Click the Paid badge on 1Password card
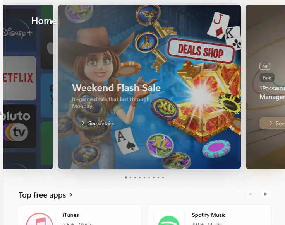This screenshot has width=285, height=225. coord(267,78)
